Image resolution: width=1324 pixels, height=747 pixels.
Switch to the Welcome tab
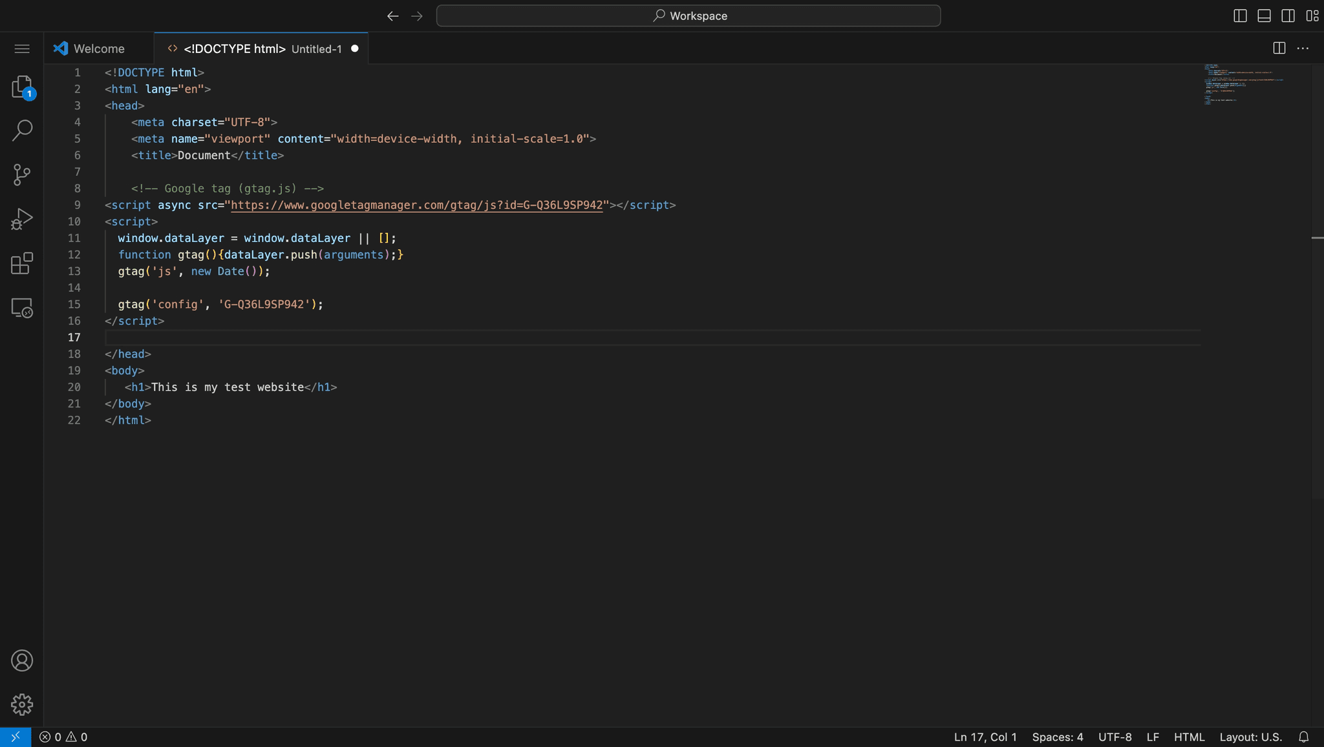(x=97, y=48)
